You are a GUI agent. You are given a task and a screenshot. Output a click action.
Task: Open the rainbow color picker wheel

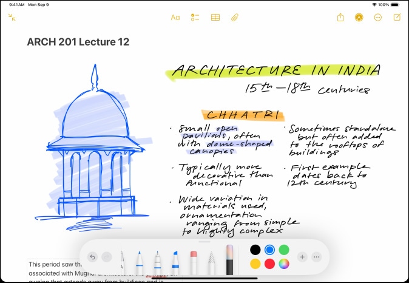pos(283,264)
